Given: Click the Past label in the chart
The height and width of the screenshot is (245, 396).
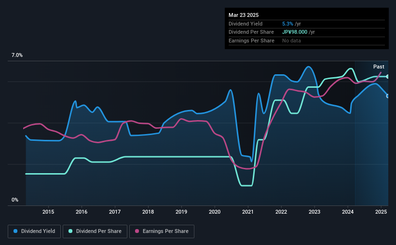Looking at the screenshot, I should click(379, 67).
